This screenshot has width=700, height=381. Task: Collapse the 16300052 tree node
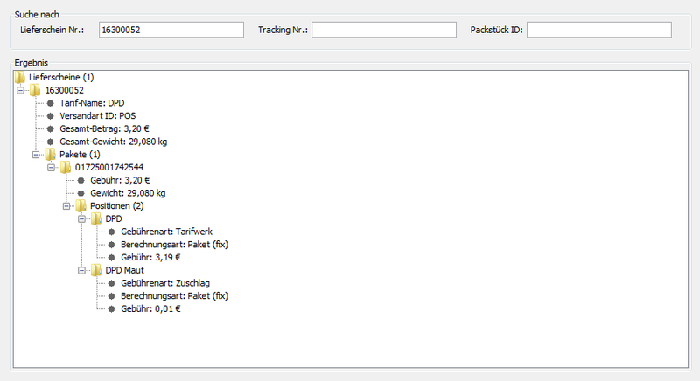coord(20,90)
